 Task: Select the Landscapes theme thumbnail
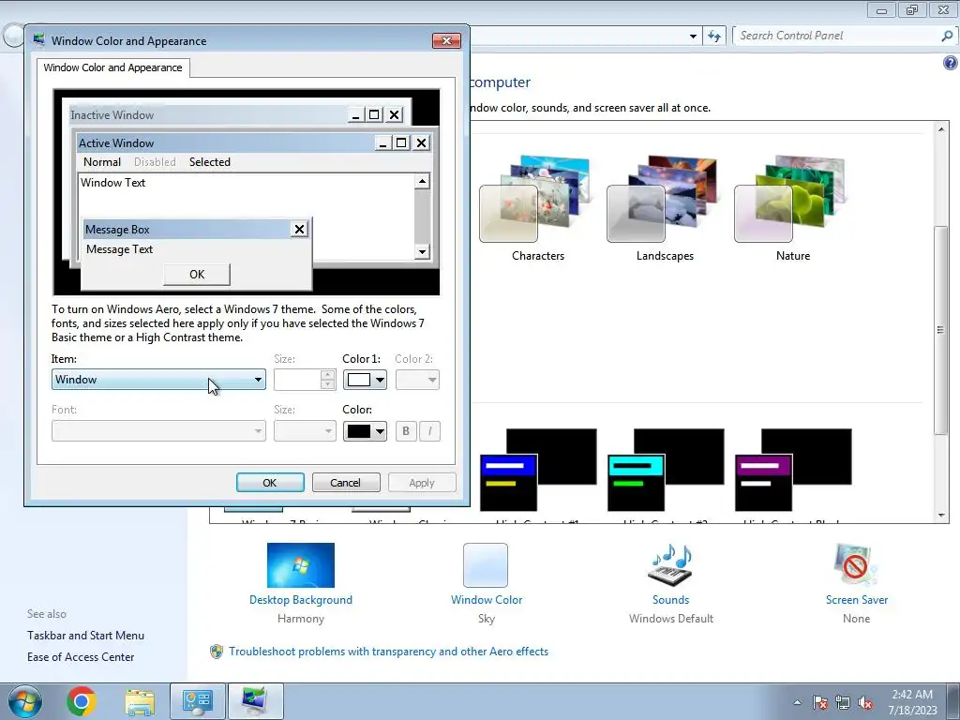[x=665, y=199]
